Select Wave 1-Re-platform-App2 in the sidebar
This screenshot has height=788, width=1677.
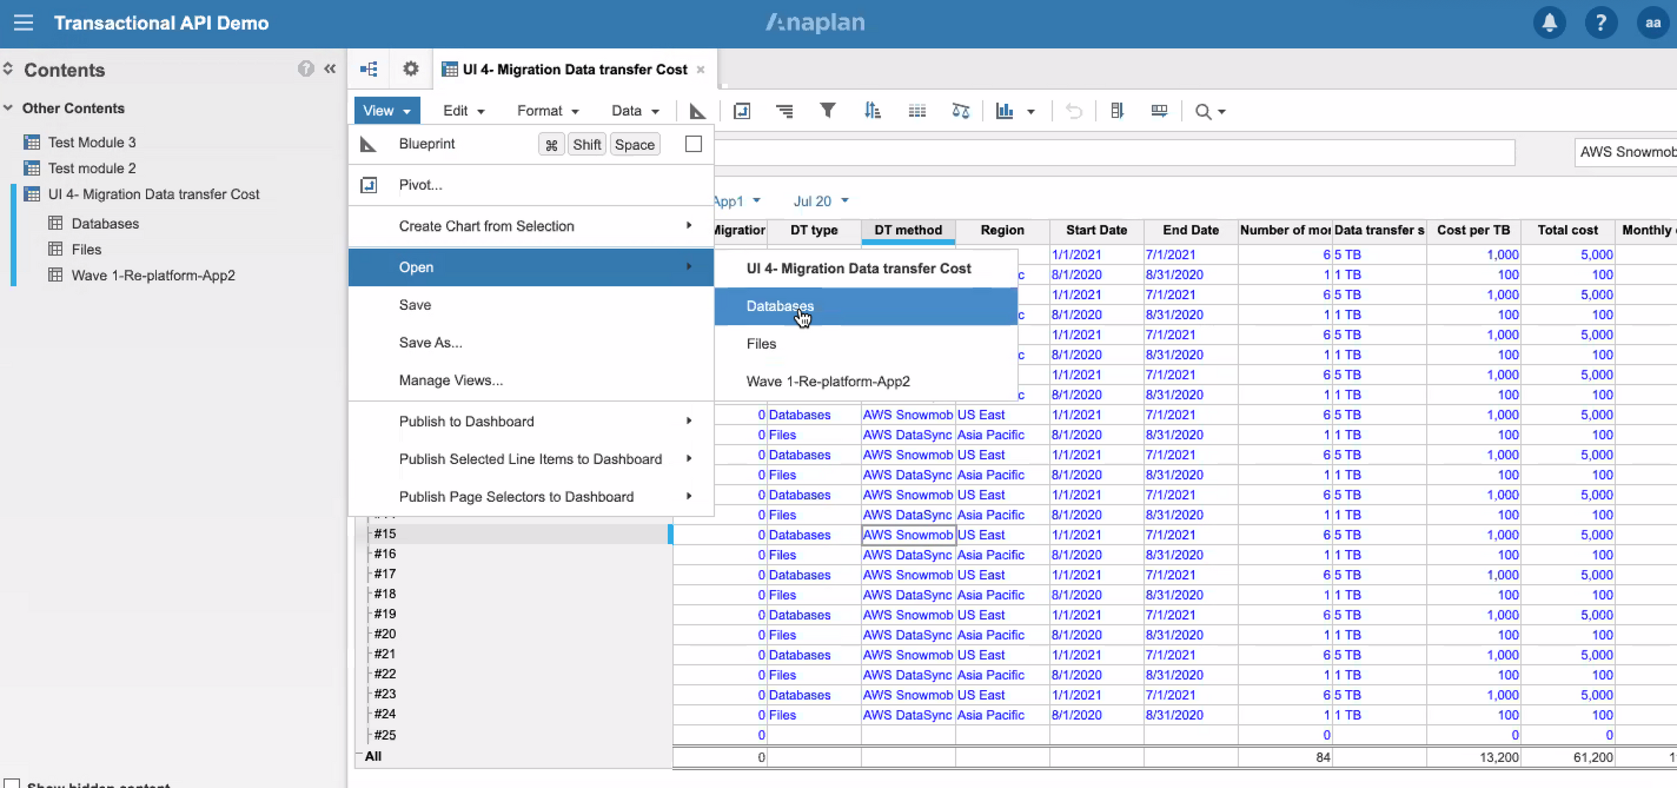click(x=154, y=274)
